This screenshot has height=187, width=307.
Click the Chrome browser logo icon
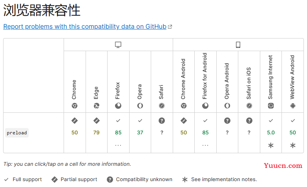coord(75,106)
